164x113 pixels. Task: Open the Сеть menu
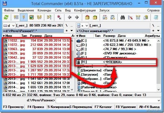pyautogui.click(x=58, y=10)
